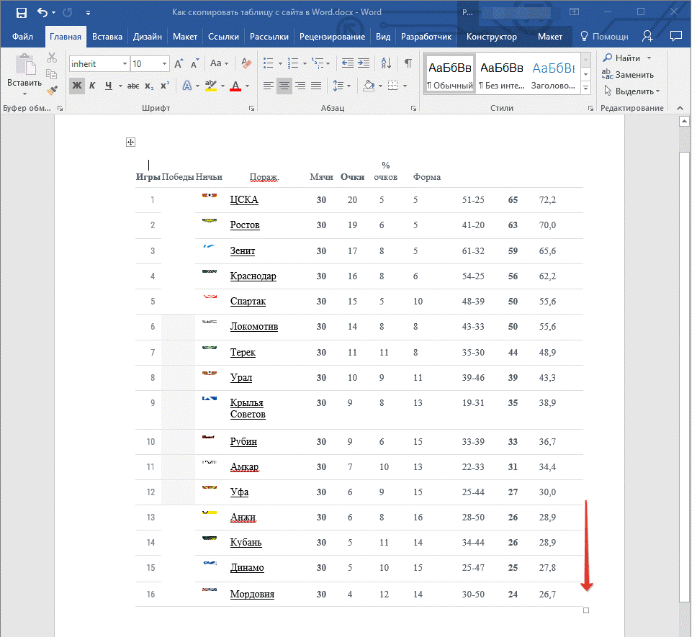Screen dimensions: 697x637
Task: Decrease font size with smaller A icon
Action: [x=194, y=64]
